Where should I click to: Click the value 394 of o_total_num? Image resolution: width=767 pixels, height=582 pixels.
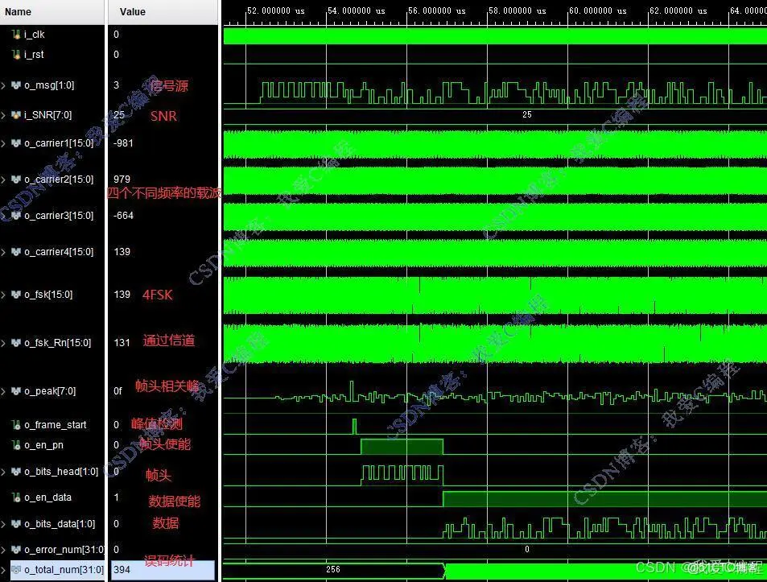tap(122, 570)
